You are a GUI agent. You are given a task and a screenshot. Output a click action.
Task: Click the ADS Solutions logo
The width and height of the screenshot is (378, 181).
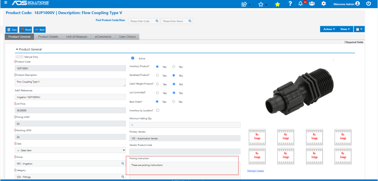[30, 3]
